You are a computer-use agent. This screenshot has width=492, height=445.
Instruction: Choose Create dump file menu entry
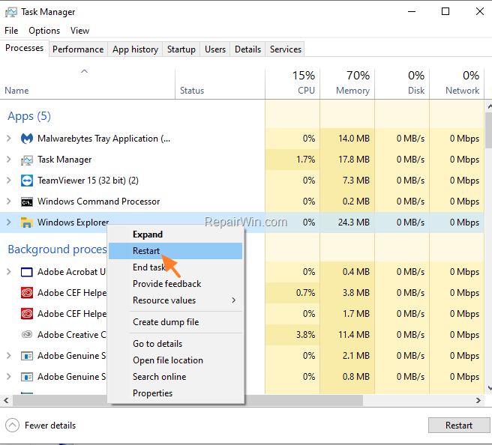click(175, 322)
